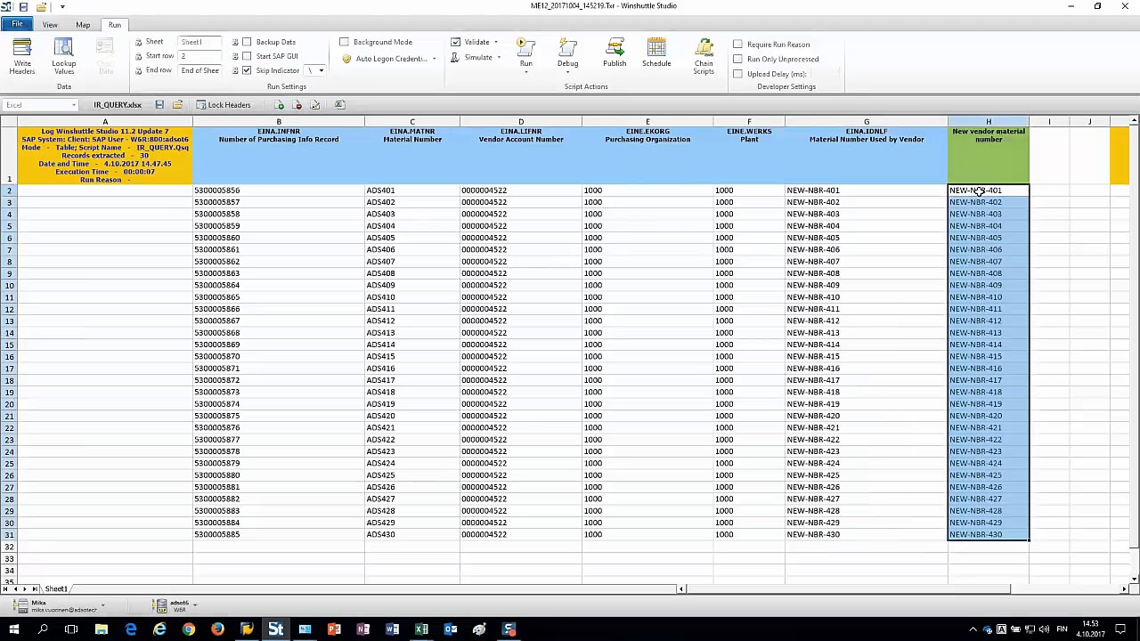
Task: Click the quick access save icon
Action: [23, 6]
